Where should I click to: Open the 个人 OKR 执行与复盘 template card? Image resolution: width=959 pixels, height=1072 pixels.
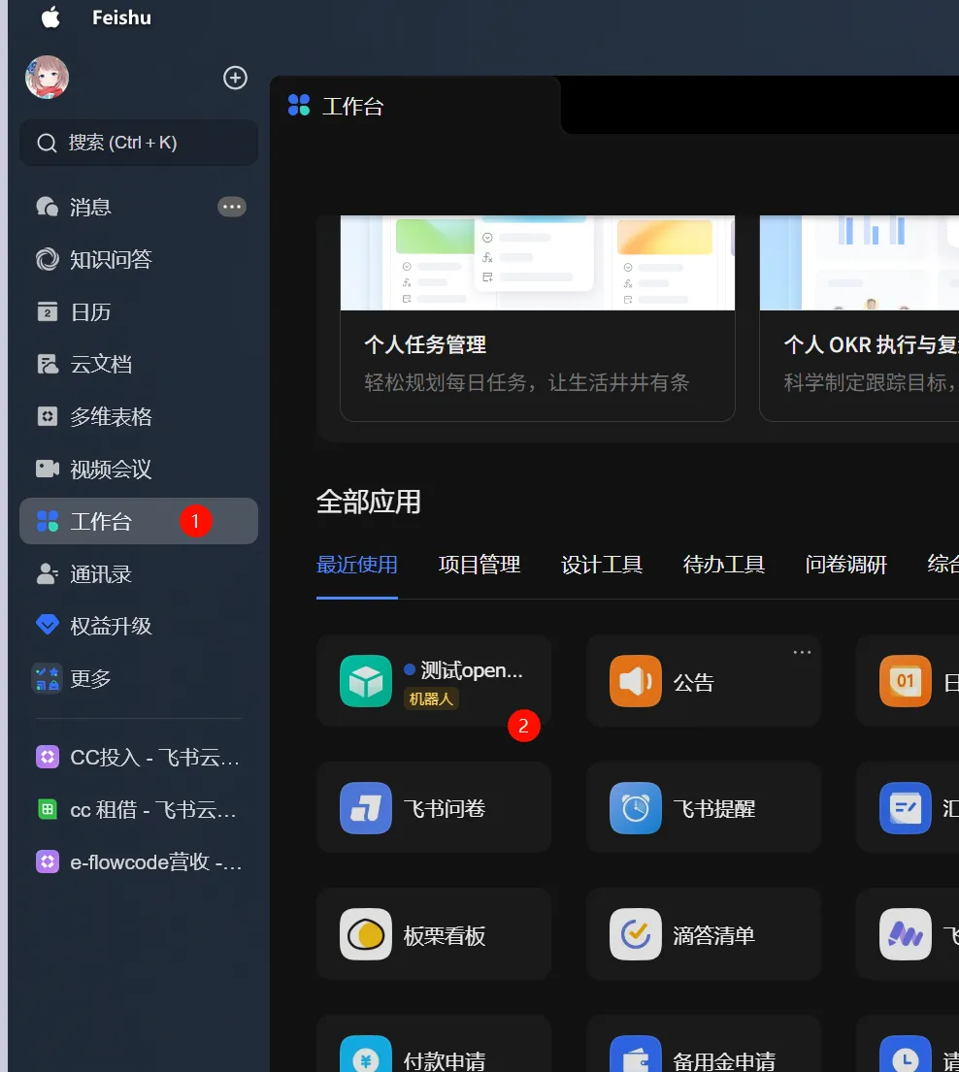pyautogui.click(x=859, y=318)
